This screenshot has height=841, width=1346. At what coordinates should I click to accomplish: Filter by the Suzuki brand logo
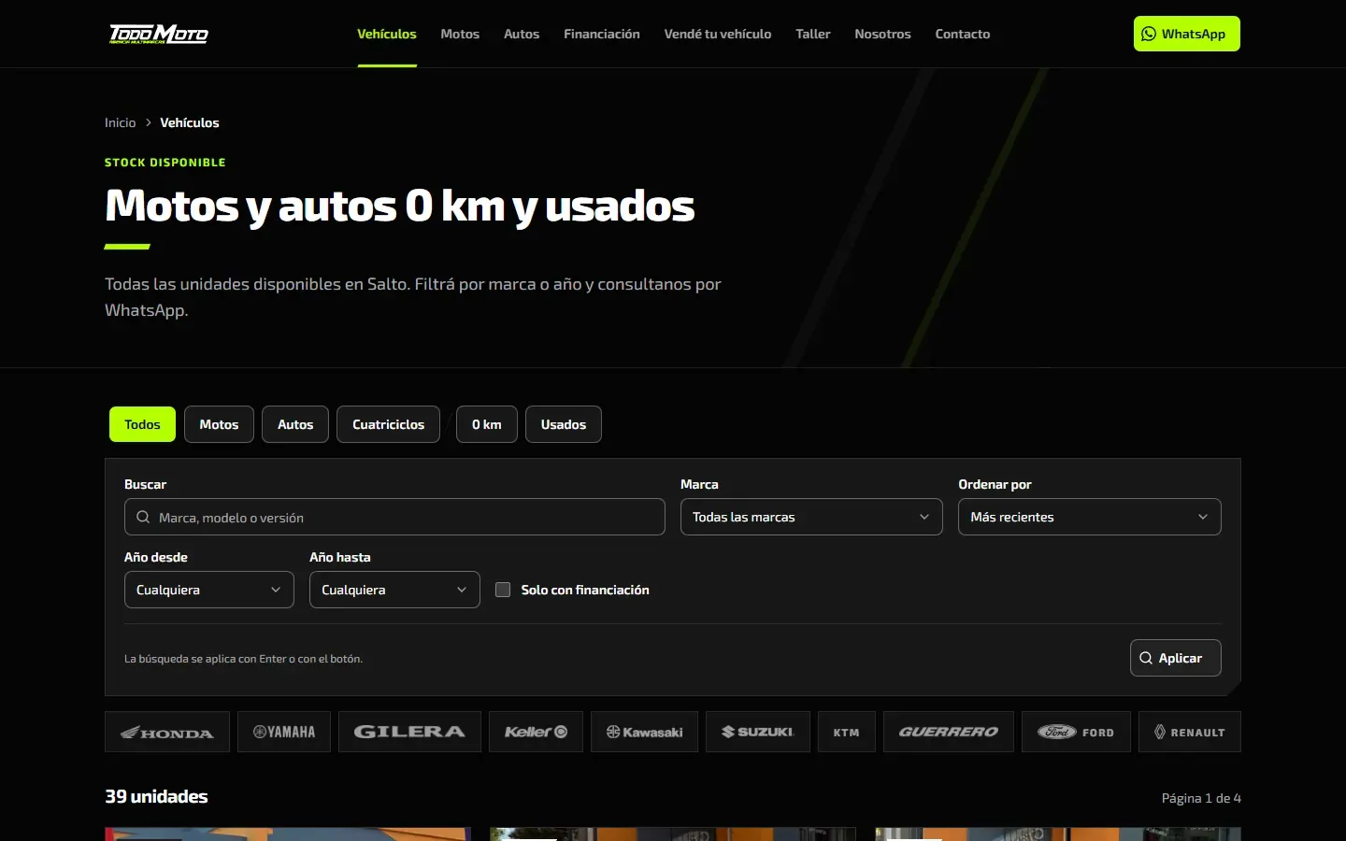(x=758, y=732)
